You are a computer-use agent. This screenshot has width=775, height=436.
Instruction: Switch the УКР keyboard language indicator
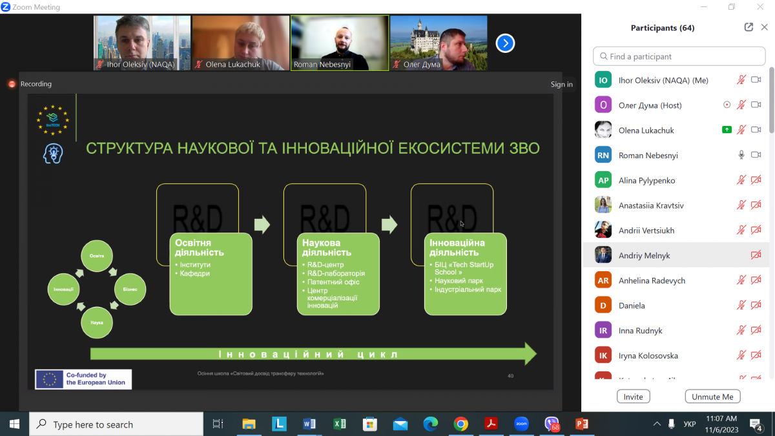pyautogui.click(x=689, y=424)
